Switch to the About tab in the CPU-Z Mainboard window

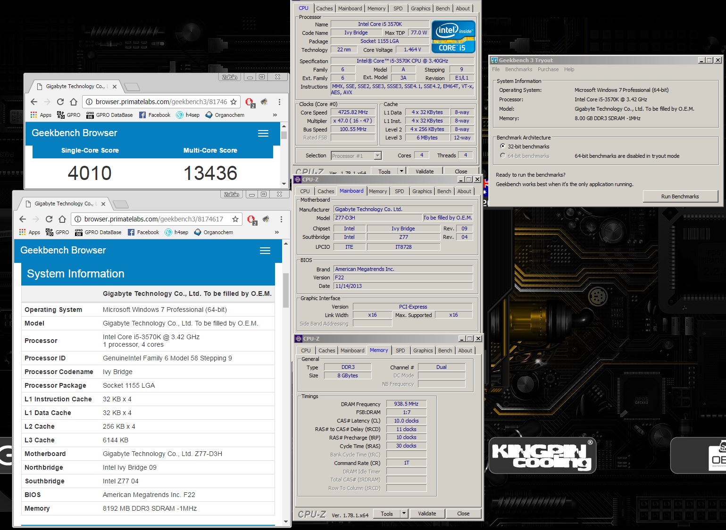pyautogui.click(x=464, y=191)
